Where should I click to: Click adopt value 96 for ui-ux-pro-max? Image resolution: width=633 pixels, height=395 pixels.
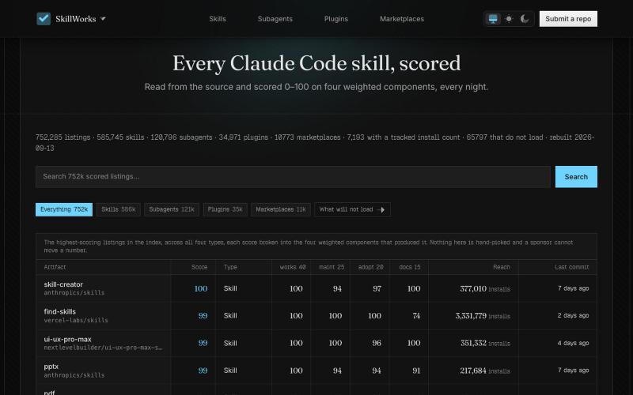377,343
